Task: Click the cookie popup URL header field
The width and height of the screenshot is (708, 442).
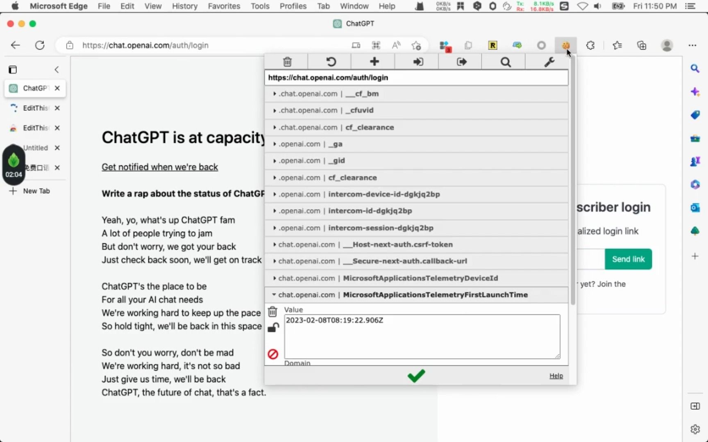Action: click(416, 78)
